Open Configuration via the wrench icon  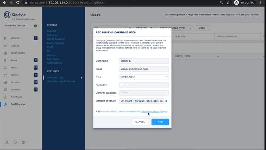pyautogui.click(x=5, y=104)
